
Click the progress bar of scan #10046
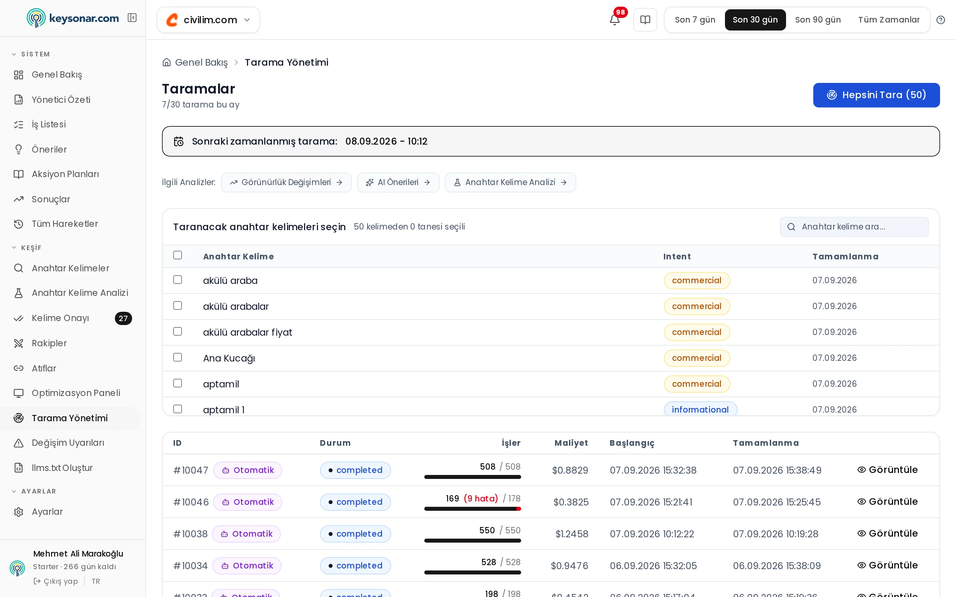(x=472, y=509)
